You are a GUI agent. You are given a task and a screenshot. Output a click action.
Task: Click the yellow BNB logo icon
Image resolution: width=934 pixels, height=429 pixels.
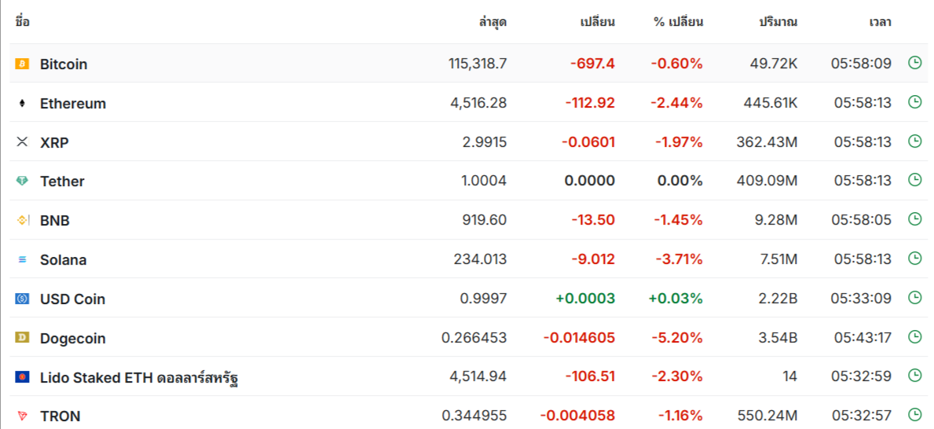click(22, 221)
